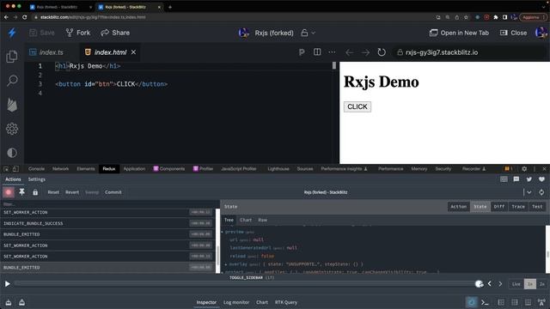
Task: Share the Rxjs project
Action: tap(115, 33)
